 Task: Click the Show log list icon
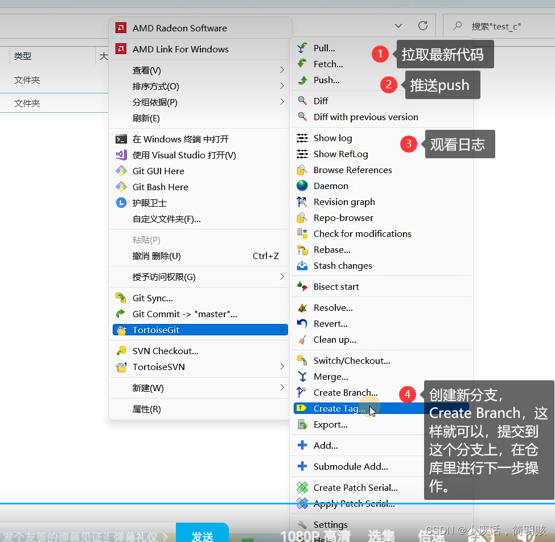pyautogui.click(x=302, y=138)
